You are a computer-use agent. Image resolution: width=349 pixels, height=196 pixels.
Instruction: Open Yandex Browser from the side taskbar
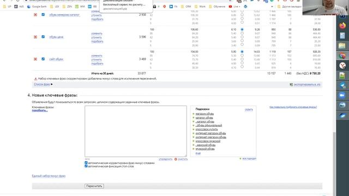coord(342,65)
